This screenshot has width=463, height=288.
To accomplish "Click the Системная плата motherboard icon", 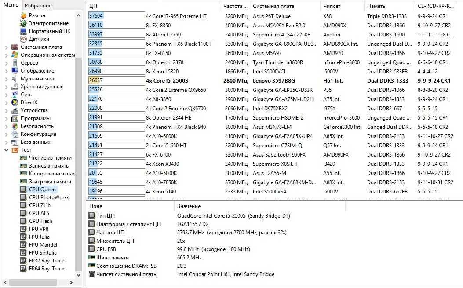I will [x=15, y=47].
